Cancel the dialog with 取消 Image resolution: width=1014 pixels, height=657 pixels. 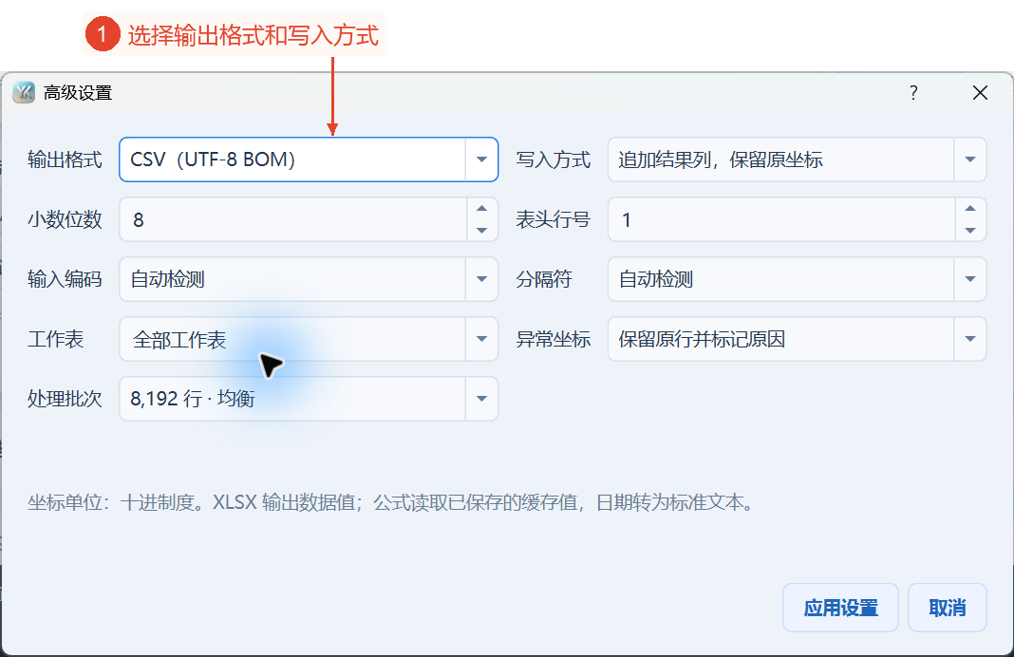click(948, 608)
